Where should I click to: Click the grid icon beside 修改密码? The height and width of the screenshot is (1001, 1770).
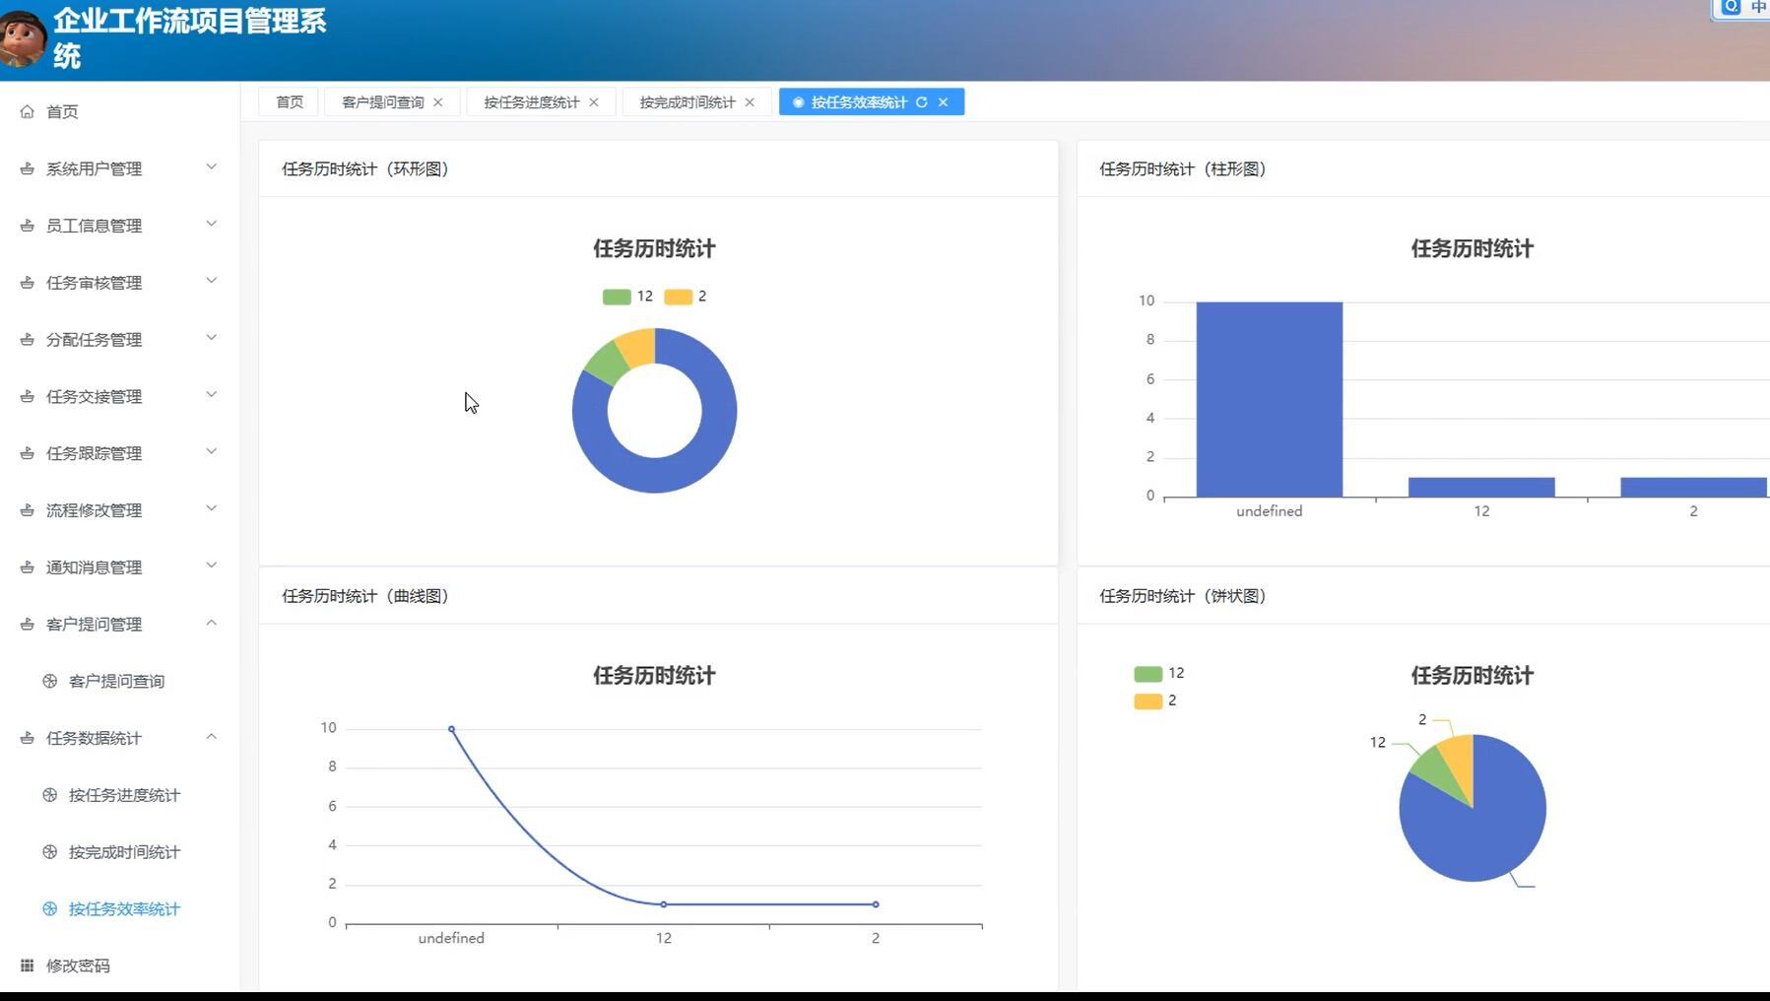(x=28, y=966)
